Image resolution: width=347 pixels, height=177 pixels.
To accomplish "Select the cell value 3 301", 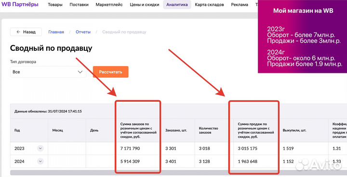I will tap(171, 148).
